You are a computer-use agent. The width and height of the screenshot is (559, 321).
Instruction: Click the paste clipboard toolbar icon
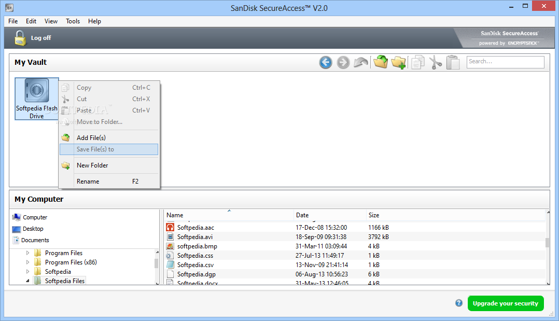453,62
